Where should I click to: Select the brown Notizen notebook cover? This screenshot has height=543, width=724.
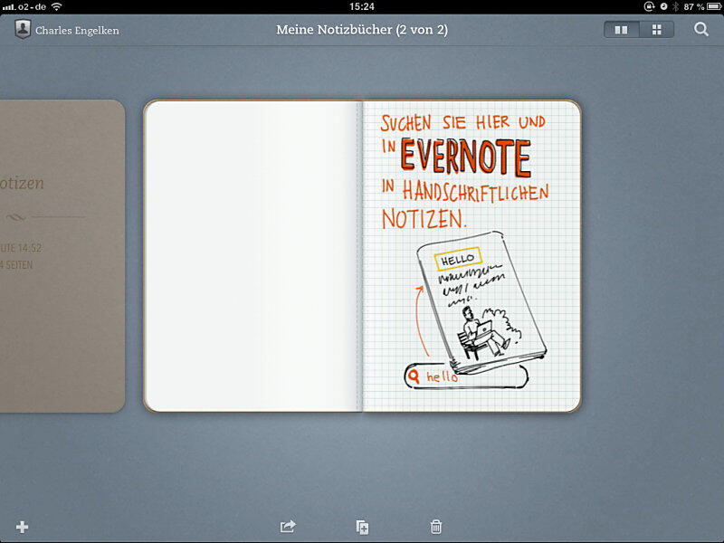coord(62,256)
